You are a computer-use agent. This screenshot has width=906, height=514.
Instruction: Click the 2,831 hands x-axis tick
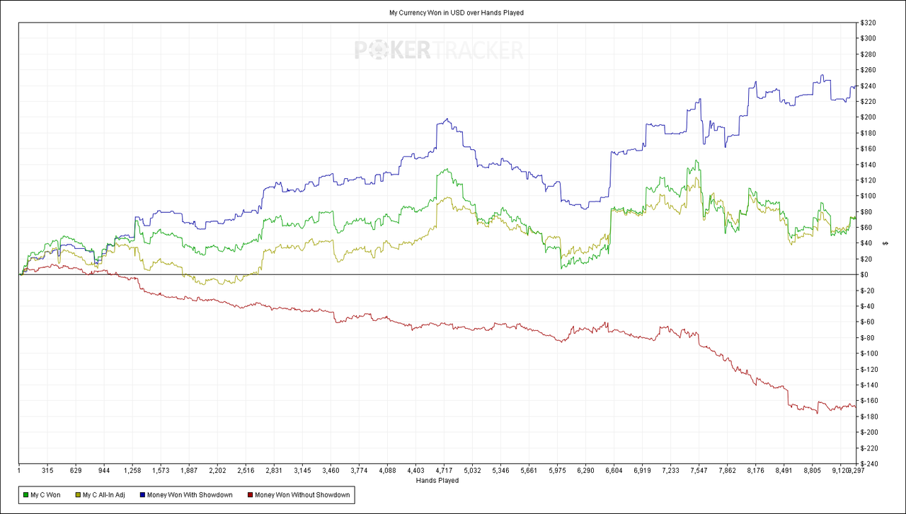274,470
